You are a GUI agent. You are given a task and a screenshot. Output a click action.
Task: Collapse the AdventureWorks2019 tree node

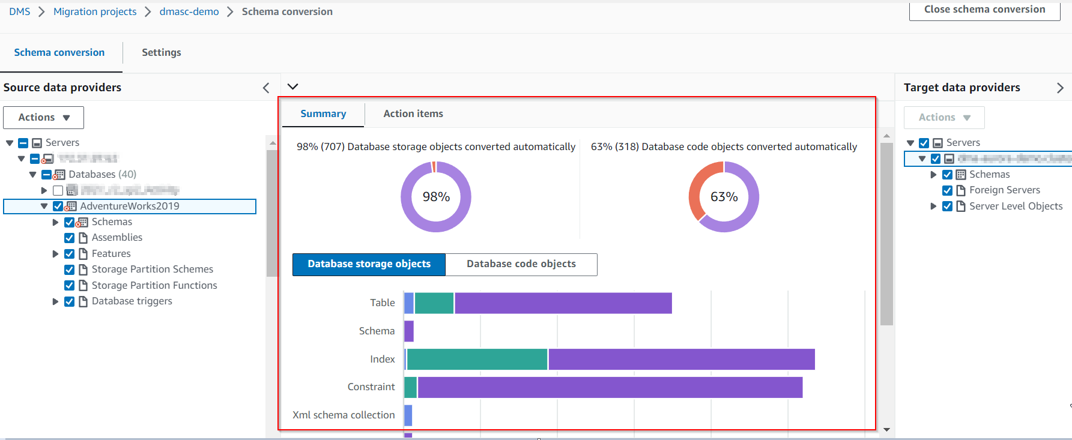(44, 206)
